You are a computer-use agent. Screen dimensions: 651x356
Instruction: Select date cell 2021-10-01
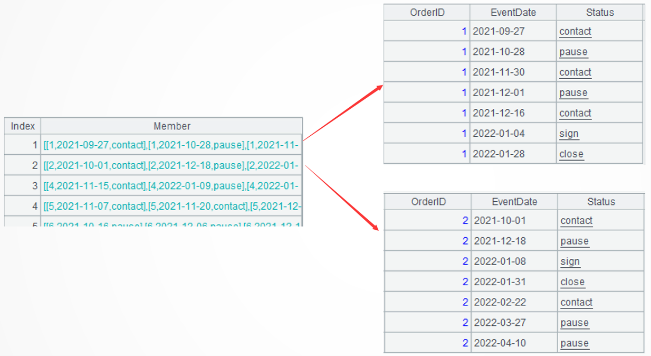(x=514, y=220)
